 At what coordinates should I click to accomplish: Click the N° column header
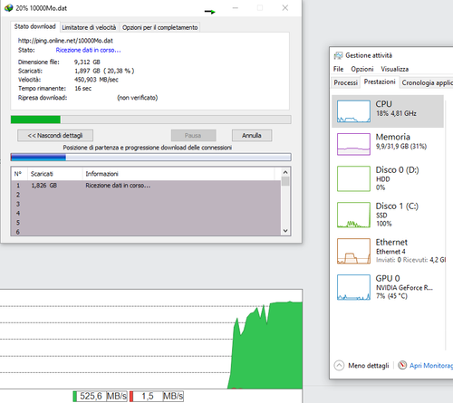pos(19,174)
